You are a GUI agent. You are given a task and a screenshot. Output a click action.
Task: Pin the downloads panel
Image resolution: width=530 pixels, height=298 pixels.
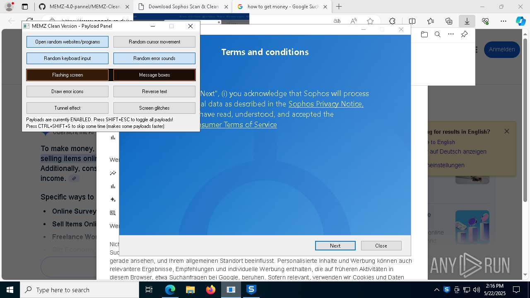point(464,34)
